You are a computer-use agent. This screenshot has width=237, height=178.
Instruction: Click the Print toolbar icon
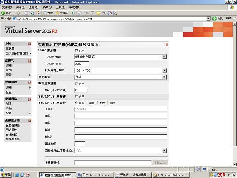click(x=87, y=13)
